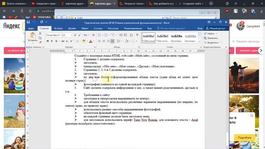Sort text with the A-Z sort icon
Screen dimensions: 265x149
(131, 35)
